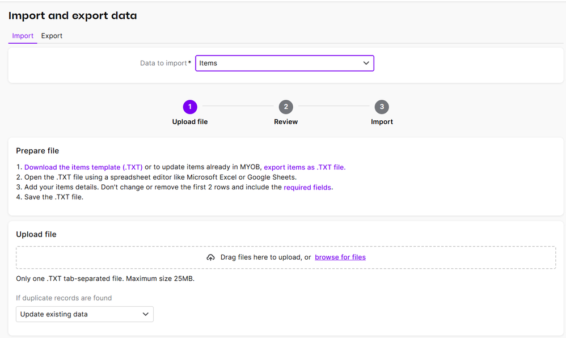Click the step 1 circle
The width and height of the screenshot is (566, 338).
190,107
